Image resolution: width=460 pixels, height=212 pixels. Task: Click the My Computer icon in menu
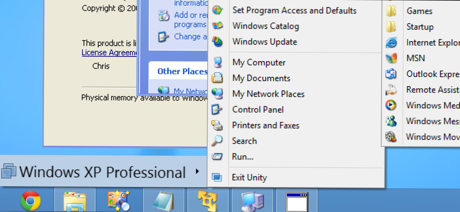[217, 63]
